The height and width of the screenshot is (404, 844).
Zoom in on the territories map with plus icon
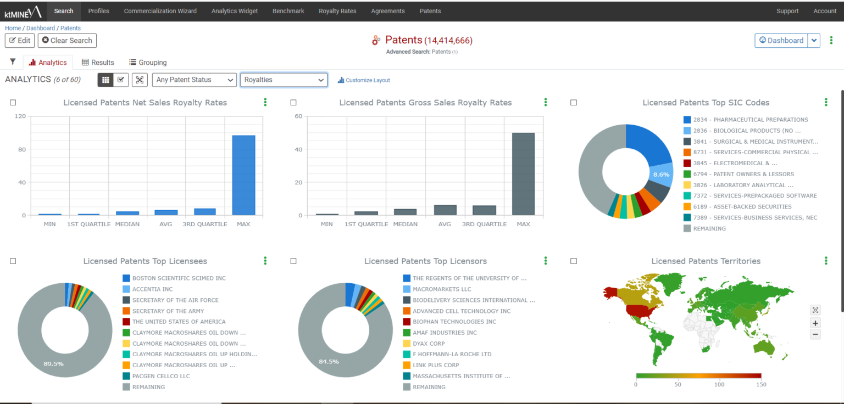click(815, 323)
